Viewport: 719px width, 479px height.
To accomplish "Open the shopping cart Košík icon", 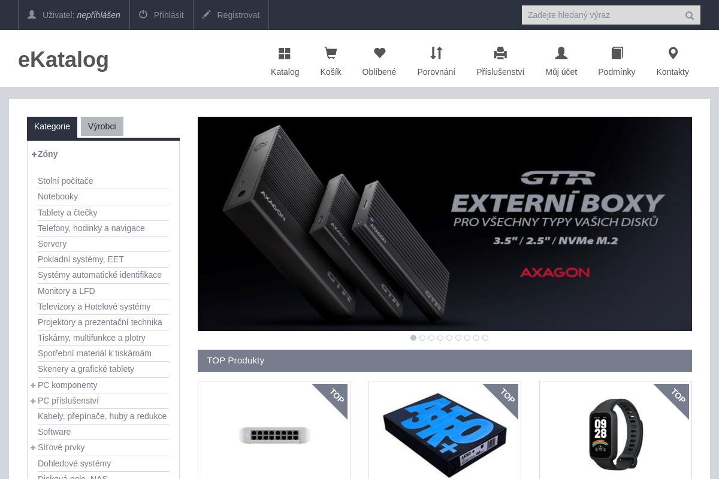I will [x=330, y=54].
